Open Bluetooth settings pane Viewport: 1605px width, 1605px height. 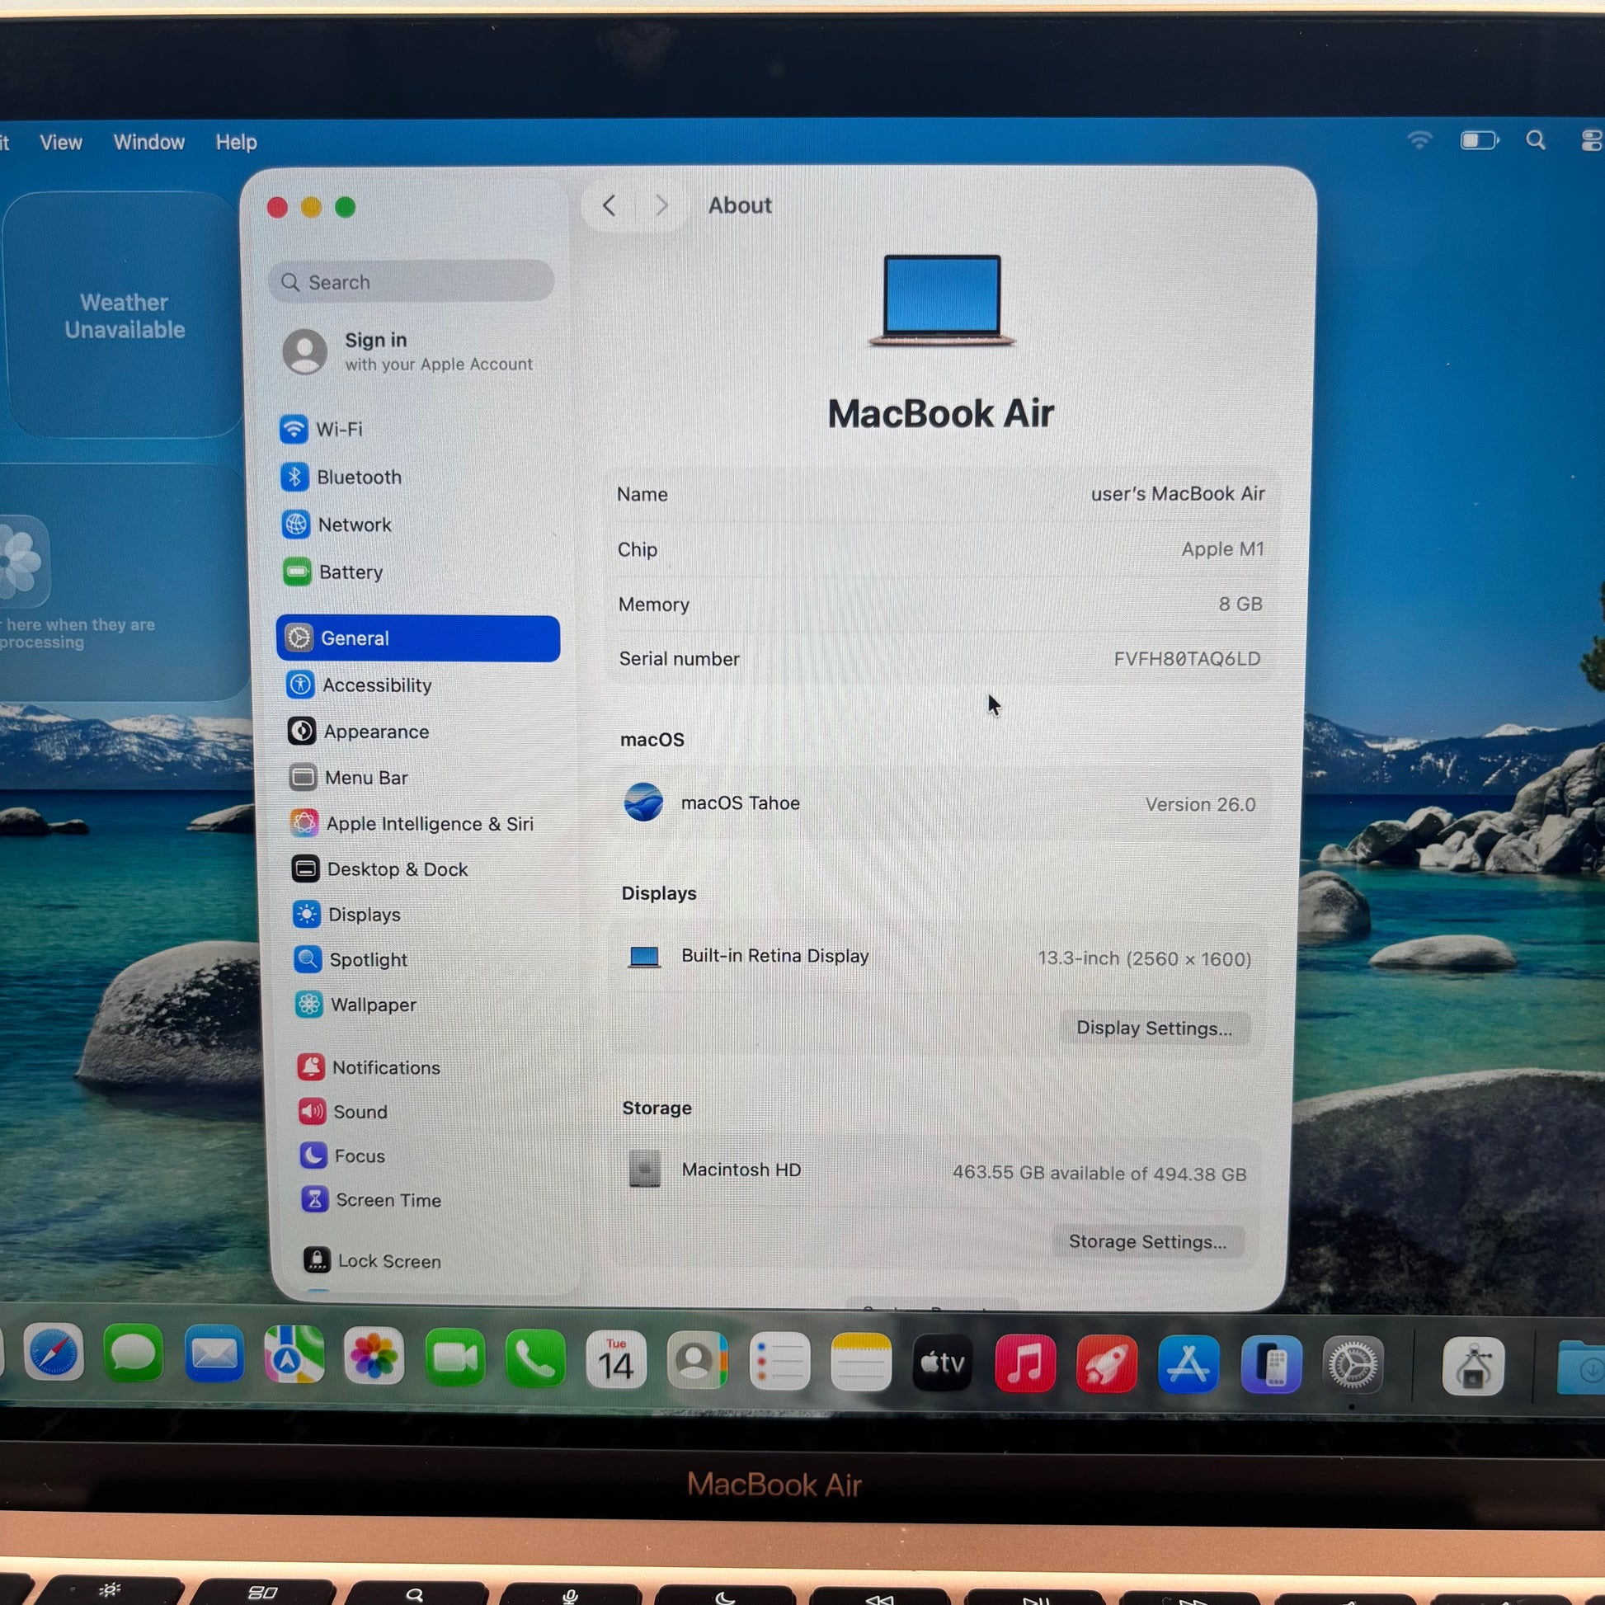pos(358,477)
